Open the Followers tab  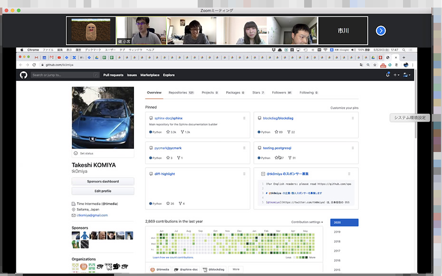282,92
